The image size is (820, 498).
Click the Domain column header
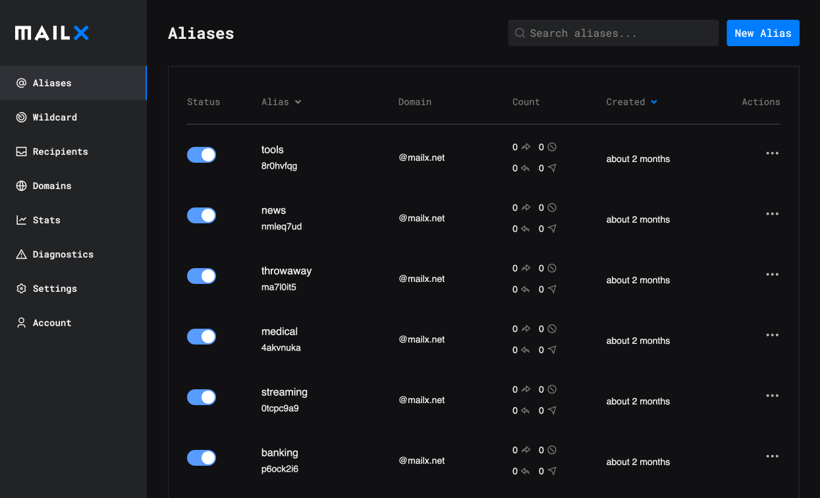coord(415,102)
